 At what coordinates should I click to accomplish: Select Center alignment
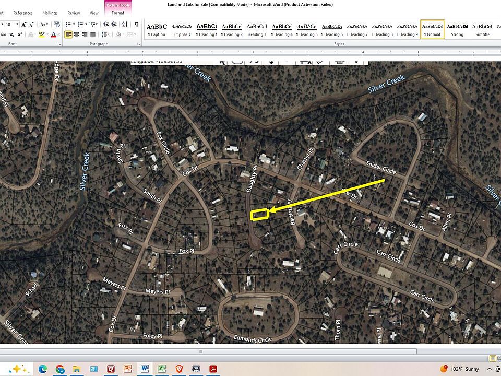coord(76,34)
